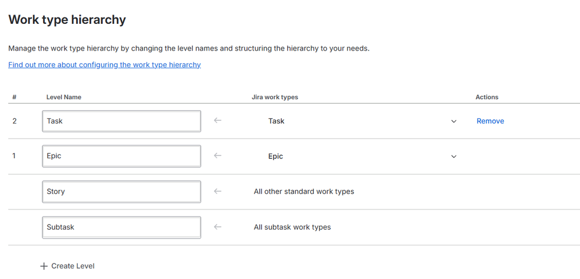Focus the Task level name field
580x279 pixels.
(121, 121)
